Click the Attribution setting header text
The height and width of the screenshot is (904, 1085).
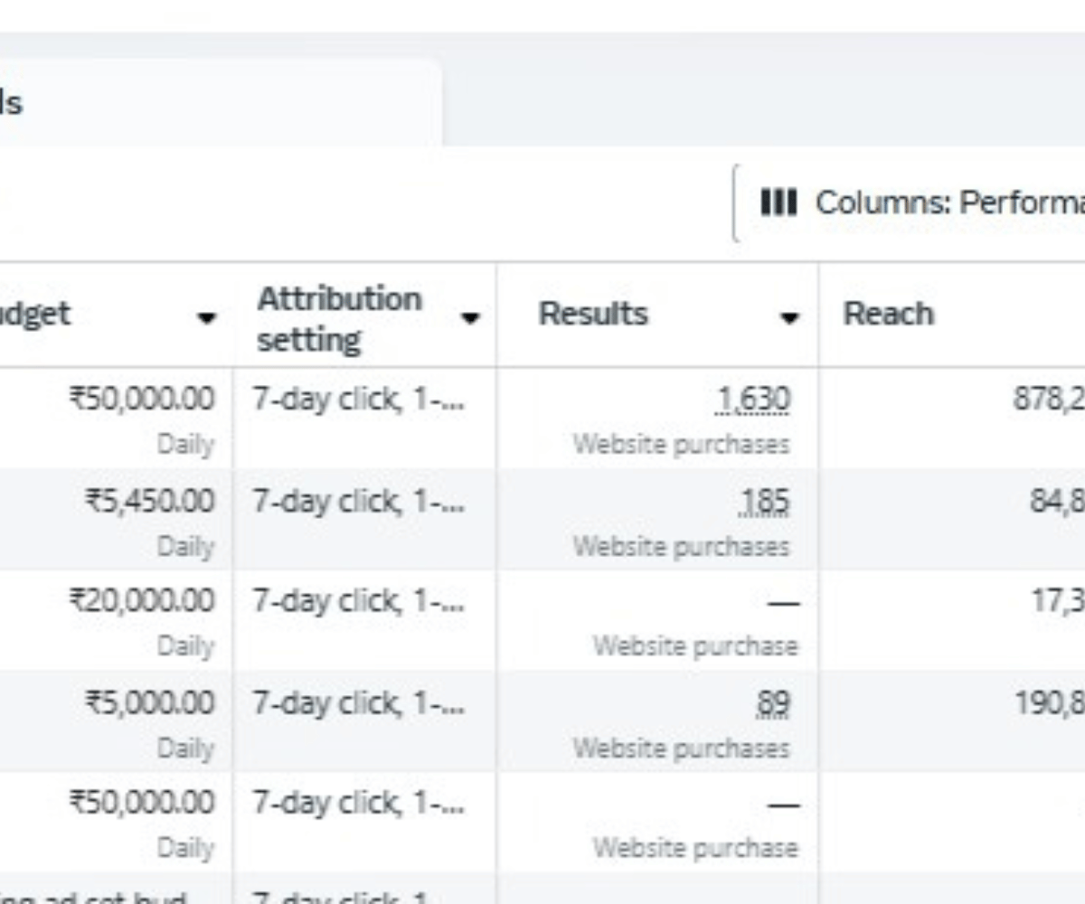339,318
